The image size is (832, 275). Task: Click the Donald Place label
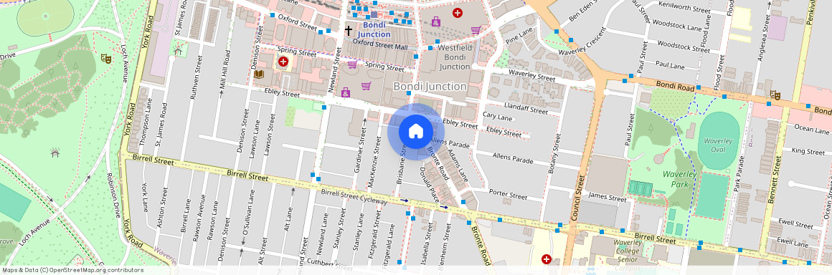coord(429,185)
